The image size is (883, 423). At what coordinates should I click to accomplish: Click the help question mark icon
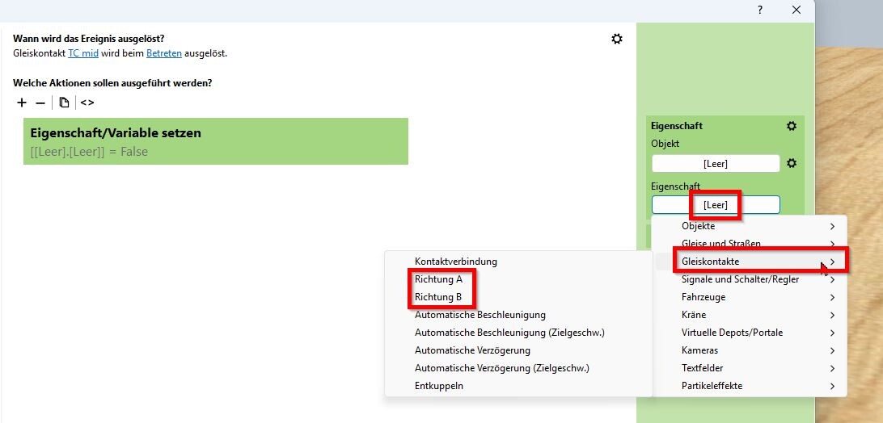(759, 10)
